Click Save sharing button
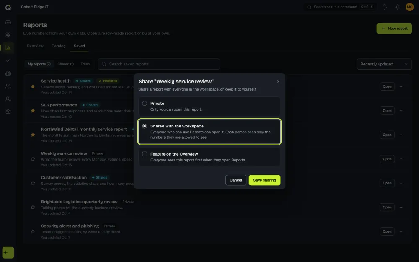Viewport: 419px width, 262px height. pyautogui.click(x=264, y=180)
